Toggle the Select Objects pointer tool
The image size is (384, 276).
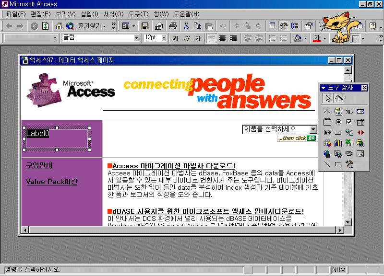[328, 99]
